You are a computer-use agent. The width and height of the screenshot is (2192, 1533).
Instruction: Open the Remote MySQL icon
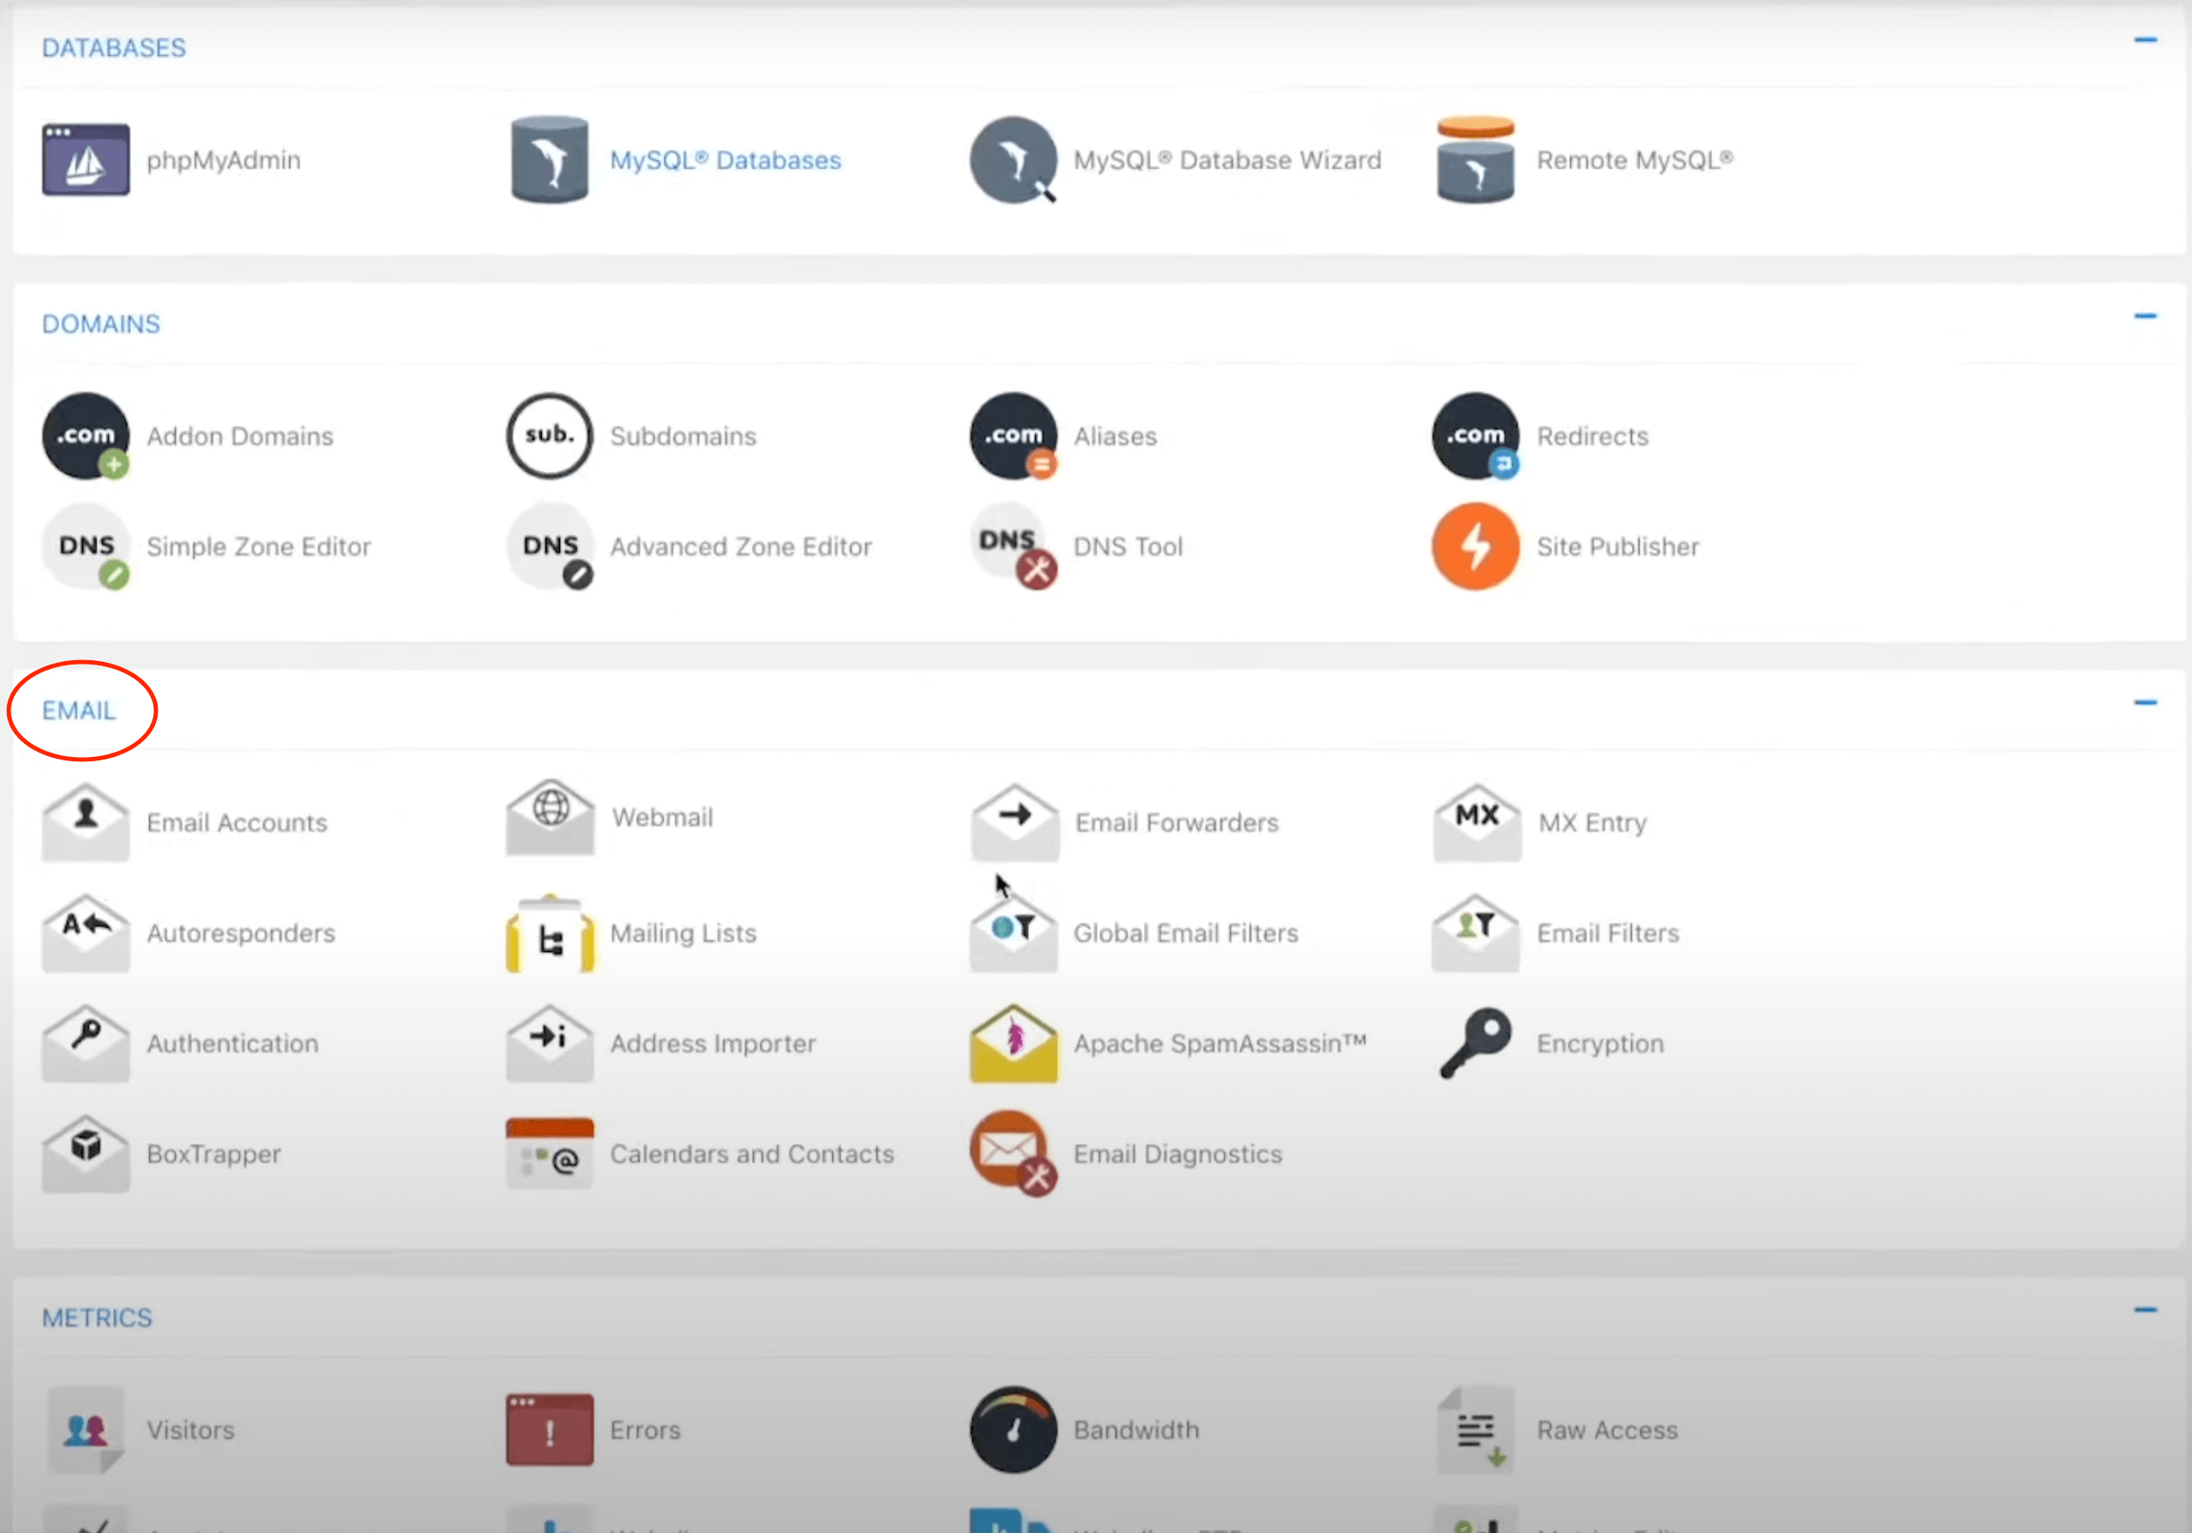click(1475, 159)
